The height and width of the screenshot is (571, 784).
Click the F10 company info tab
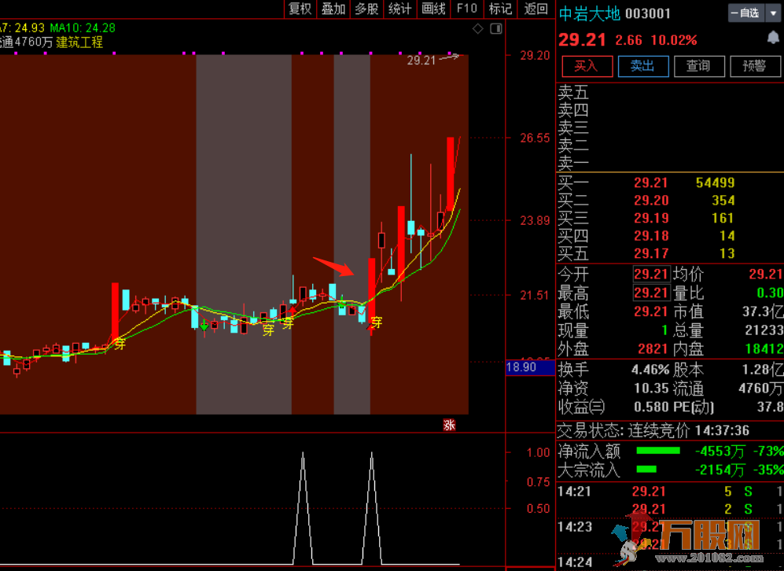tap(467, 9)
